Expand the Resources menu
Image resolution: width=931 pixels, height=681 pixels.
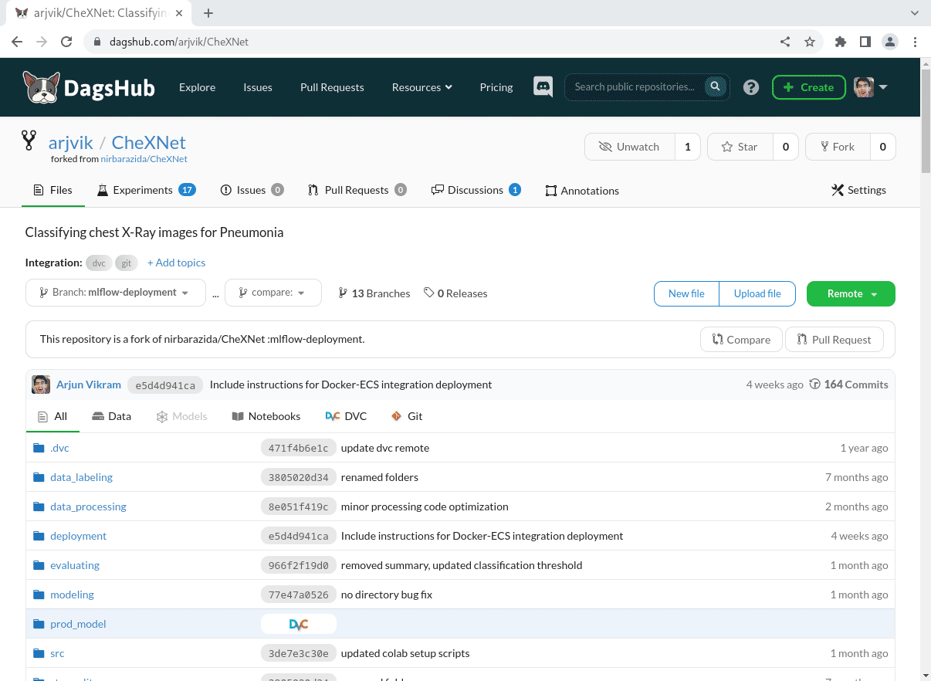pos(421,87)
